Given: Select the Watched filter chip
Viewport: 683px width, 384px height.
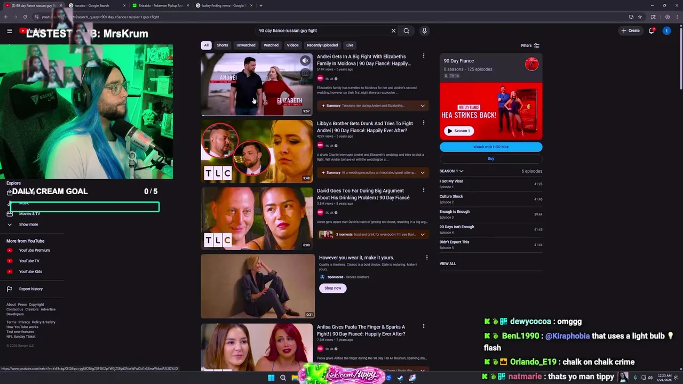Looking at the screenshot, I should [271, 45].
